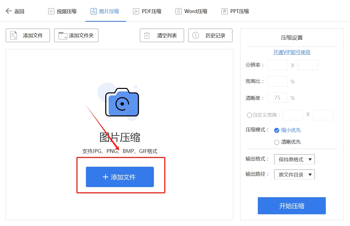The image size is (350, 226).
Task: Click the 清空列表 button
Action: point(162,35)
